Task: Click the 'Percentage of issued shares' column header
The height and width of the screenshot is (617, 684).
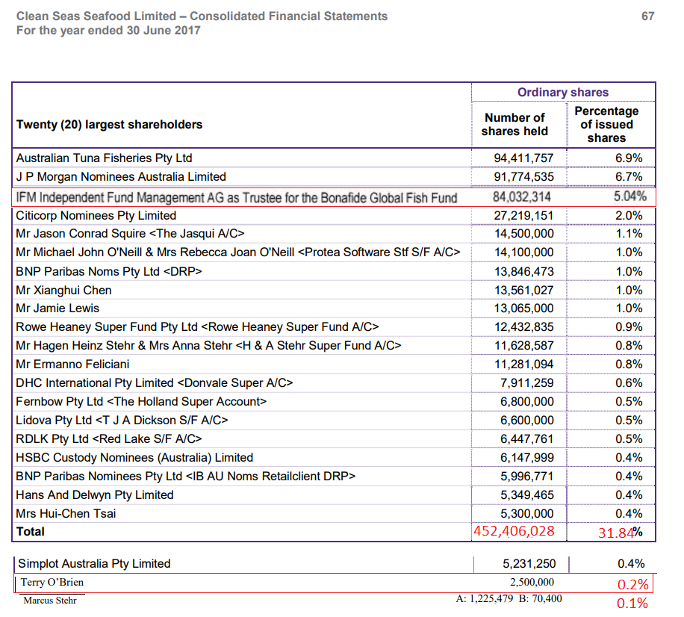Action: point(606,124)
